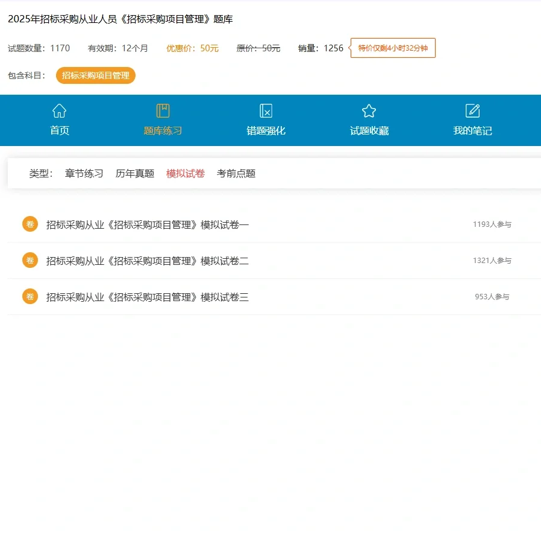The width and height of the screenshot is (541, 534).
Task: Open 模拟试卷二 practice paper
Action: 147,260
